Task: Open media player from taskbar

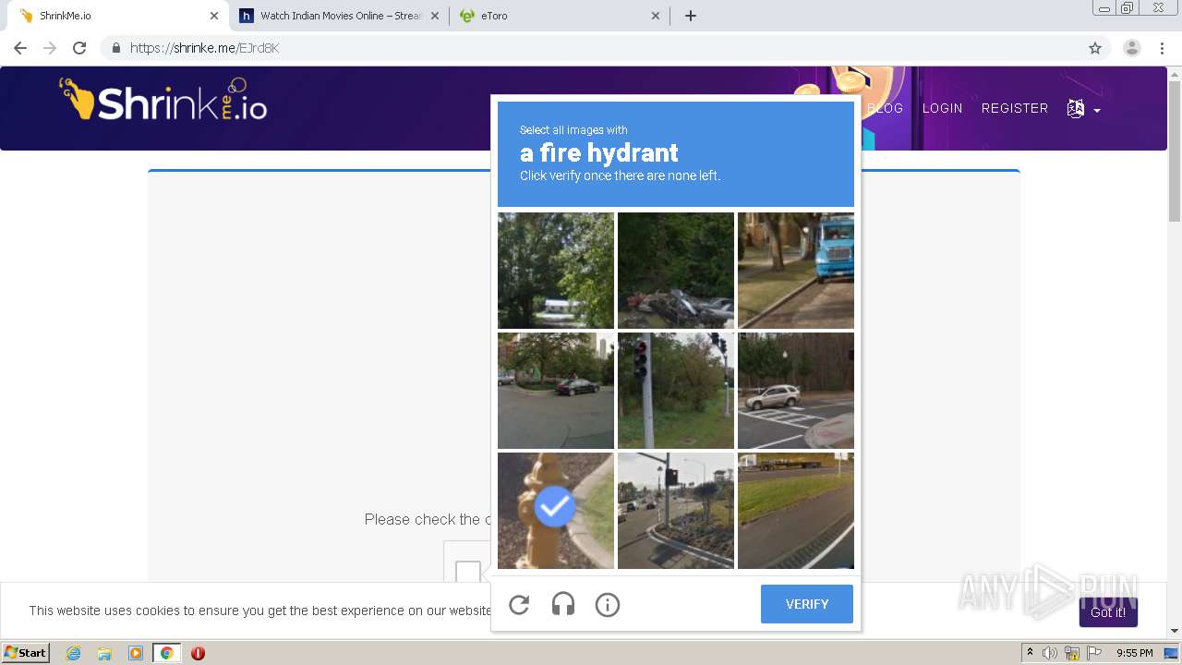Action: click(136, 653)
